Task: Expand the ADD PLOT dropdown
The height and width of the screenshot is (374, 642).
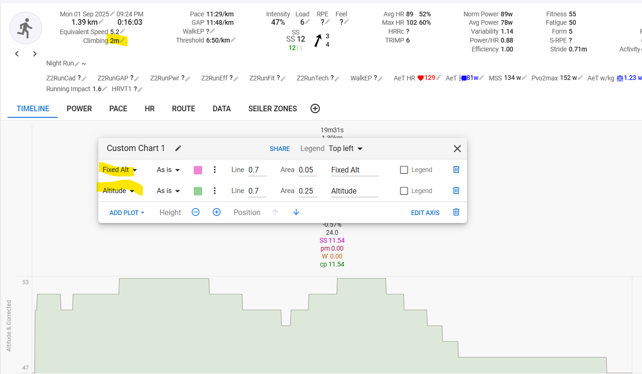Action: tap(127, 213)
